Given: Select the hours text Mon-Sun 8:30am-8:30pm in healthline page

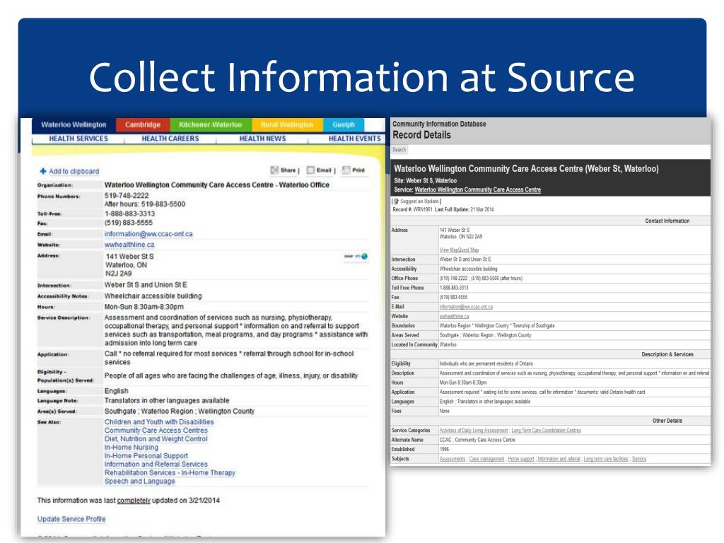Looking at the screenshot, I should pos(144,307).
